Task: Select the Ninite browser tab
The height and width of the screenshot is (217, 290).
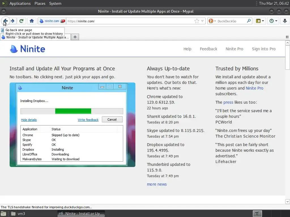Action: tap(35, 37)
